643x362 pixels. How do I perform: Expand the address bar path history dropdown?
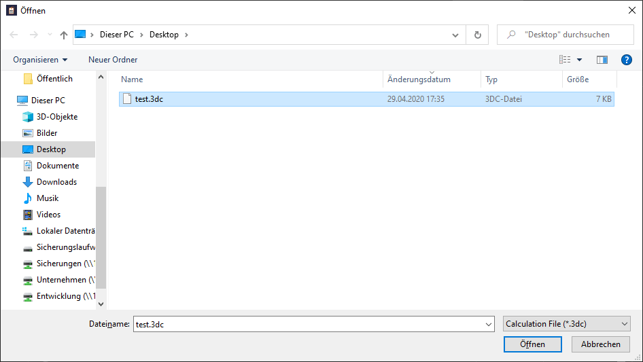pos(455,35)
